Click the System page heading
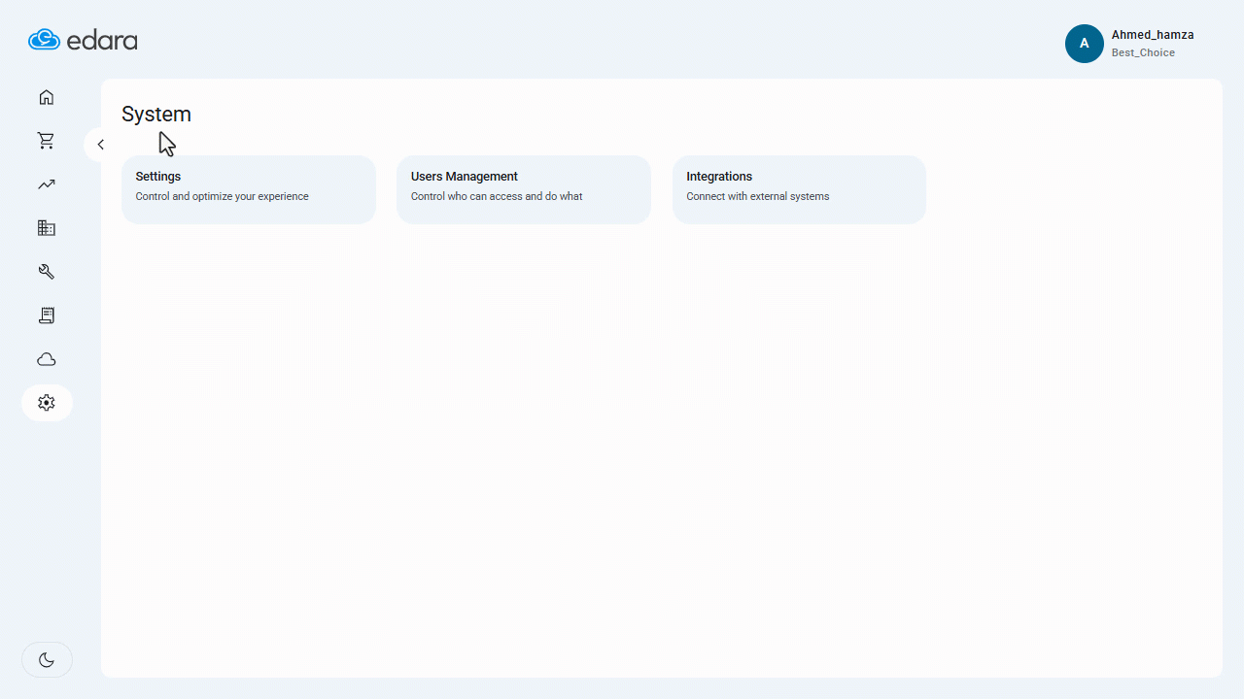The width and height of the screenshot is (1244, 699). pyautogui.click(x=156, y=114)
